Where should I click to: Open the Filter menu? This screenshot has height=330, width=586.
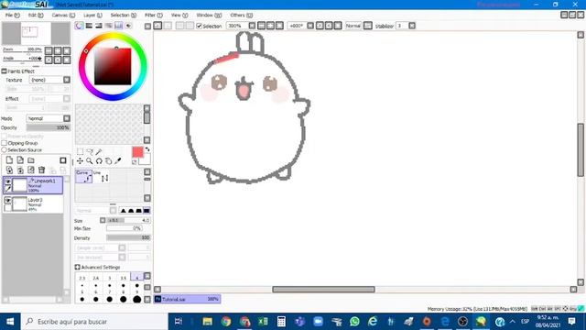pyautogui.click(x=154, y=15)
